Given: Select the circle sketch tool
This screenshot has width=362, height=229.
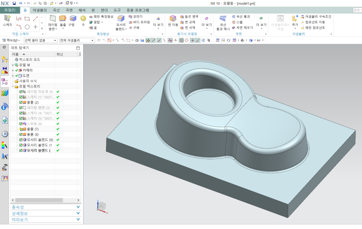Looking at the screenshot, I should [27, 27].
